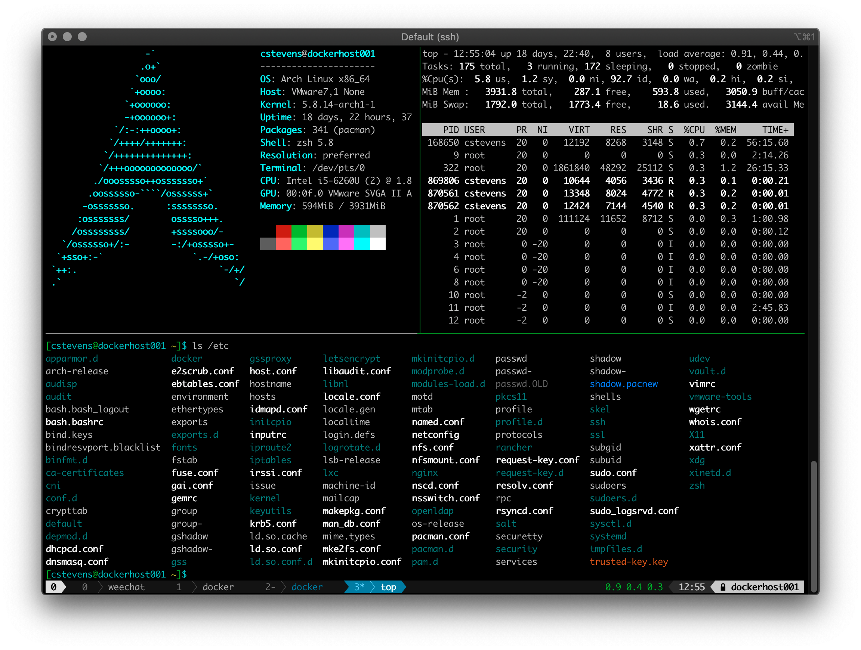
Task: Click the passwd.OLD file entry
Action: coord(521,384)
